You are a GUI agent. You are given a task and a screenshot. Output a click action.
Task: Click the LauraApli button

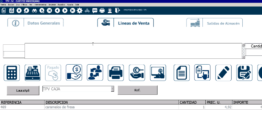(23, 90)
